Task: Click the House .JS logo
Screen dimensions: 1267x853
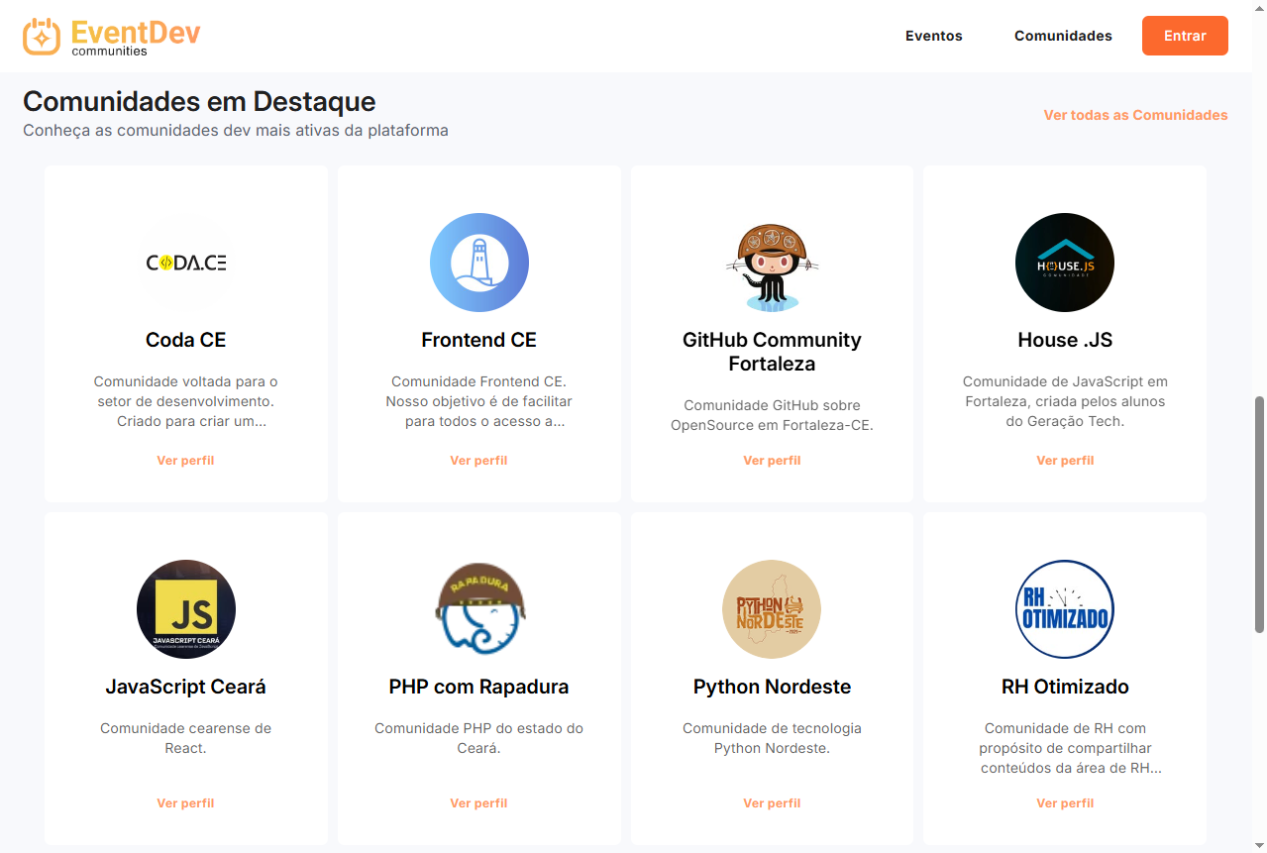Action: [x=1065, y=263]
